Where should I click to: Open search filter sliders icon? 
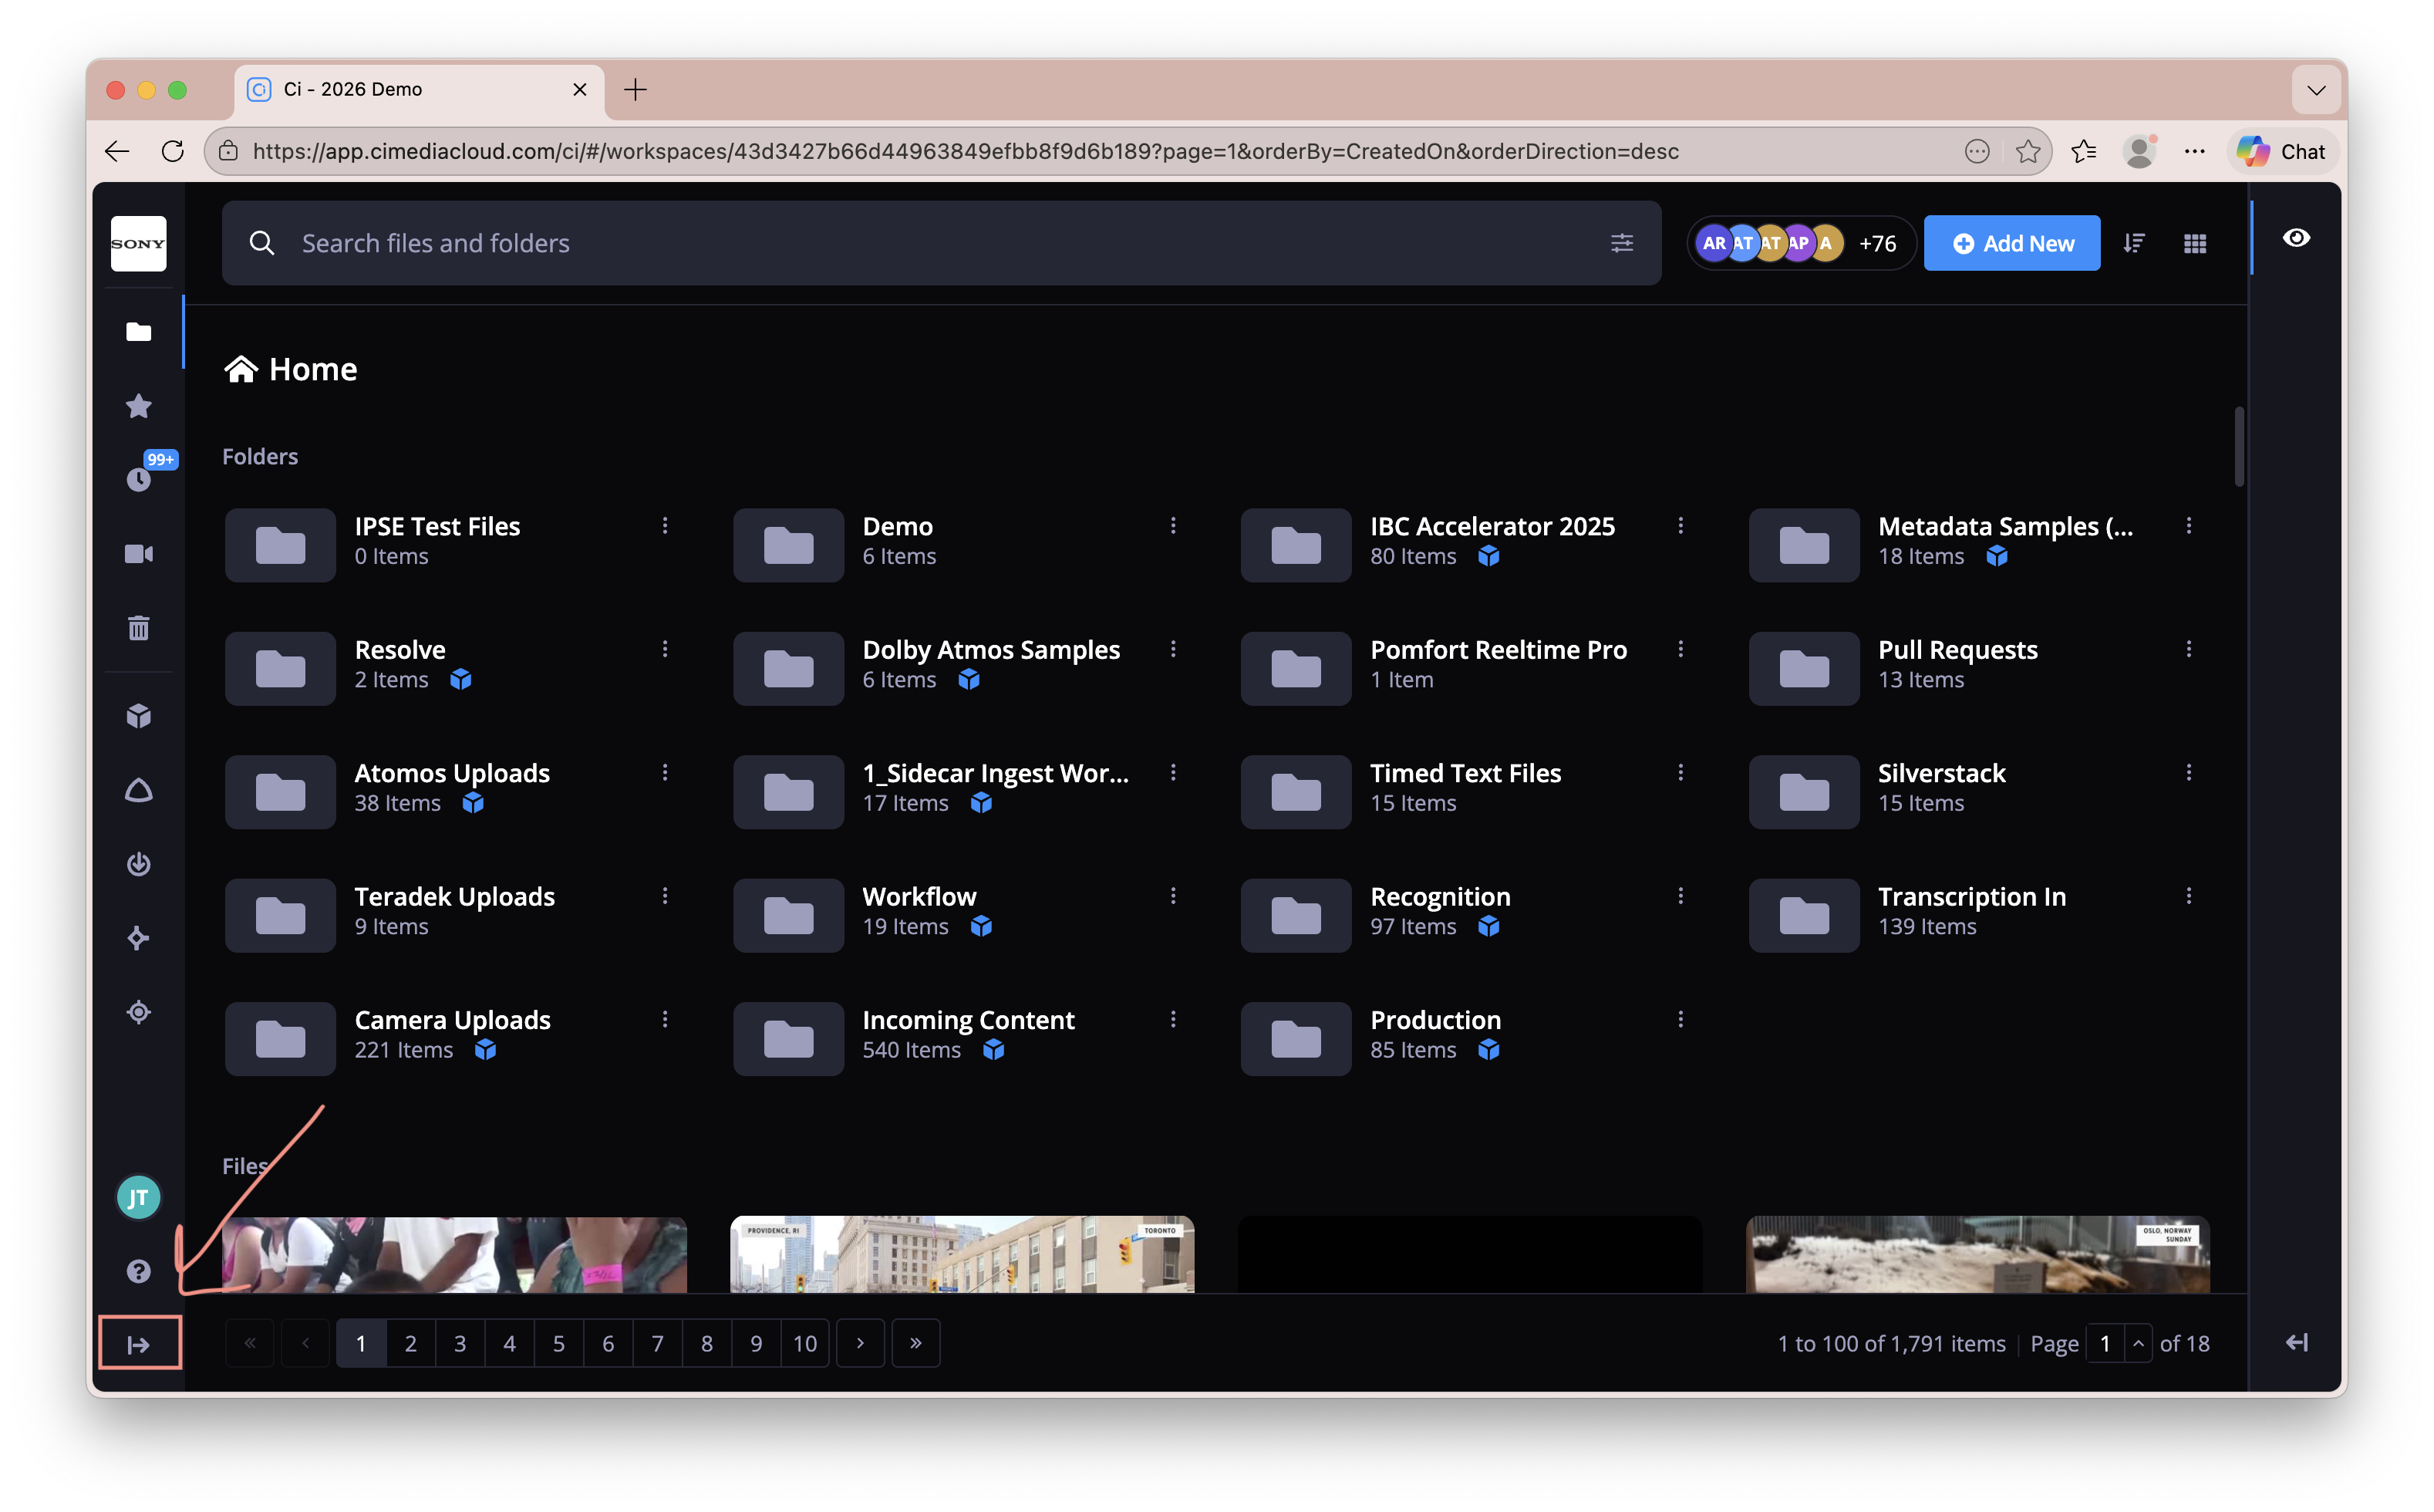click(x=1621, y=243)
